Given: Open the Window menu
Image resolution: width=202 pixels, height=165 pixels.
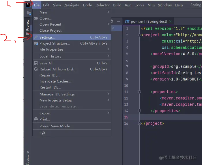Looking at the screenshot, I should (165, 5).
